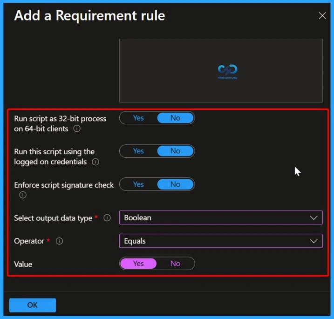
Task: Click inside the script content box
Action: 221,70
